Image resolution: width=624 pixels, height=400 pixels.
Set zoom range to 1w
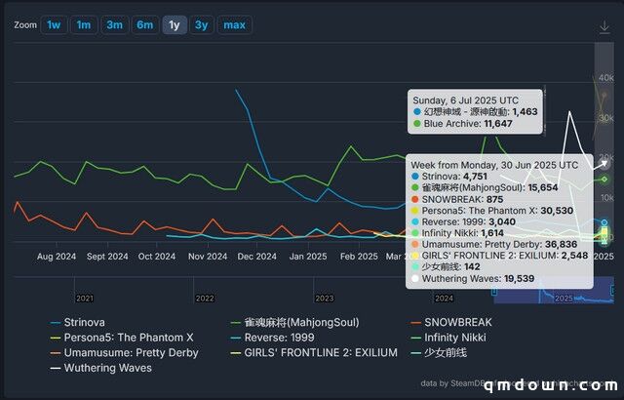pyautogui.click(x=54, y=25)
